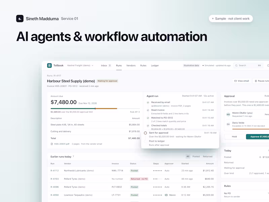The width and height of the screenshot is (269, 202).
Task: Click the Checked totals check icon
Action: (148, 126)
